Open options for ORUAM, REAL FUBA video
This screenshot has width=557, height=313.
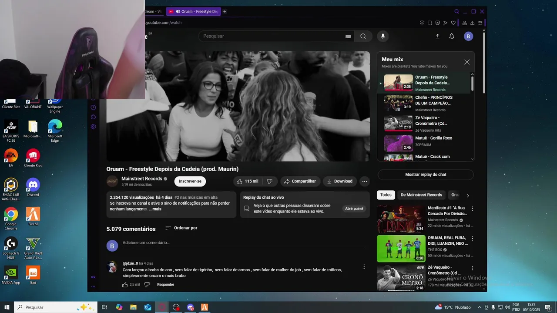point(473,239)
